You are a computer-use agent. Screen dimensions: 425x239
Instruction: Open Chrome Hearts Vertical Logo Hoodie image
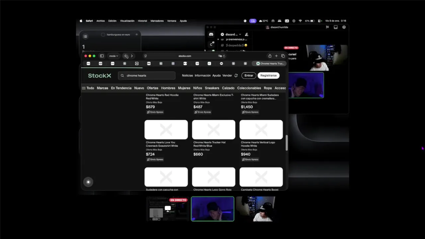click(x=261, y=130)
